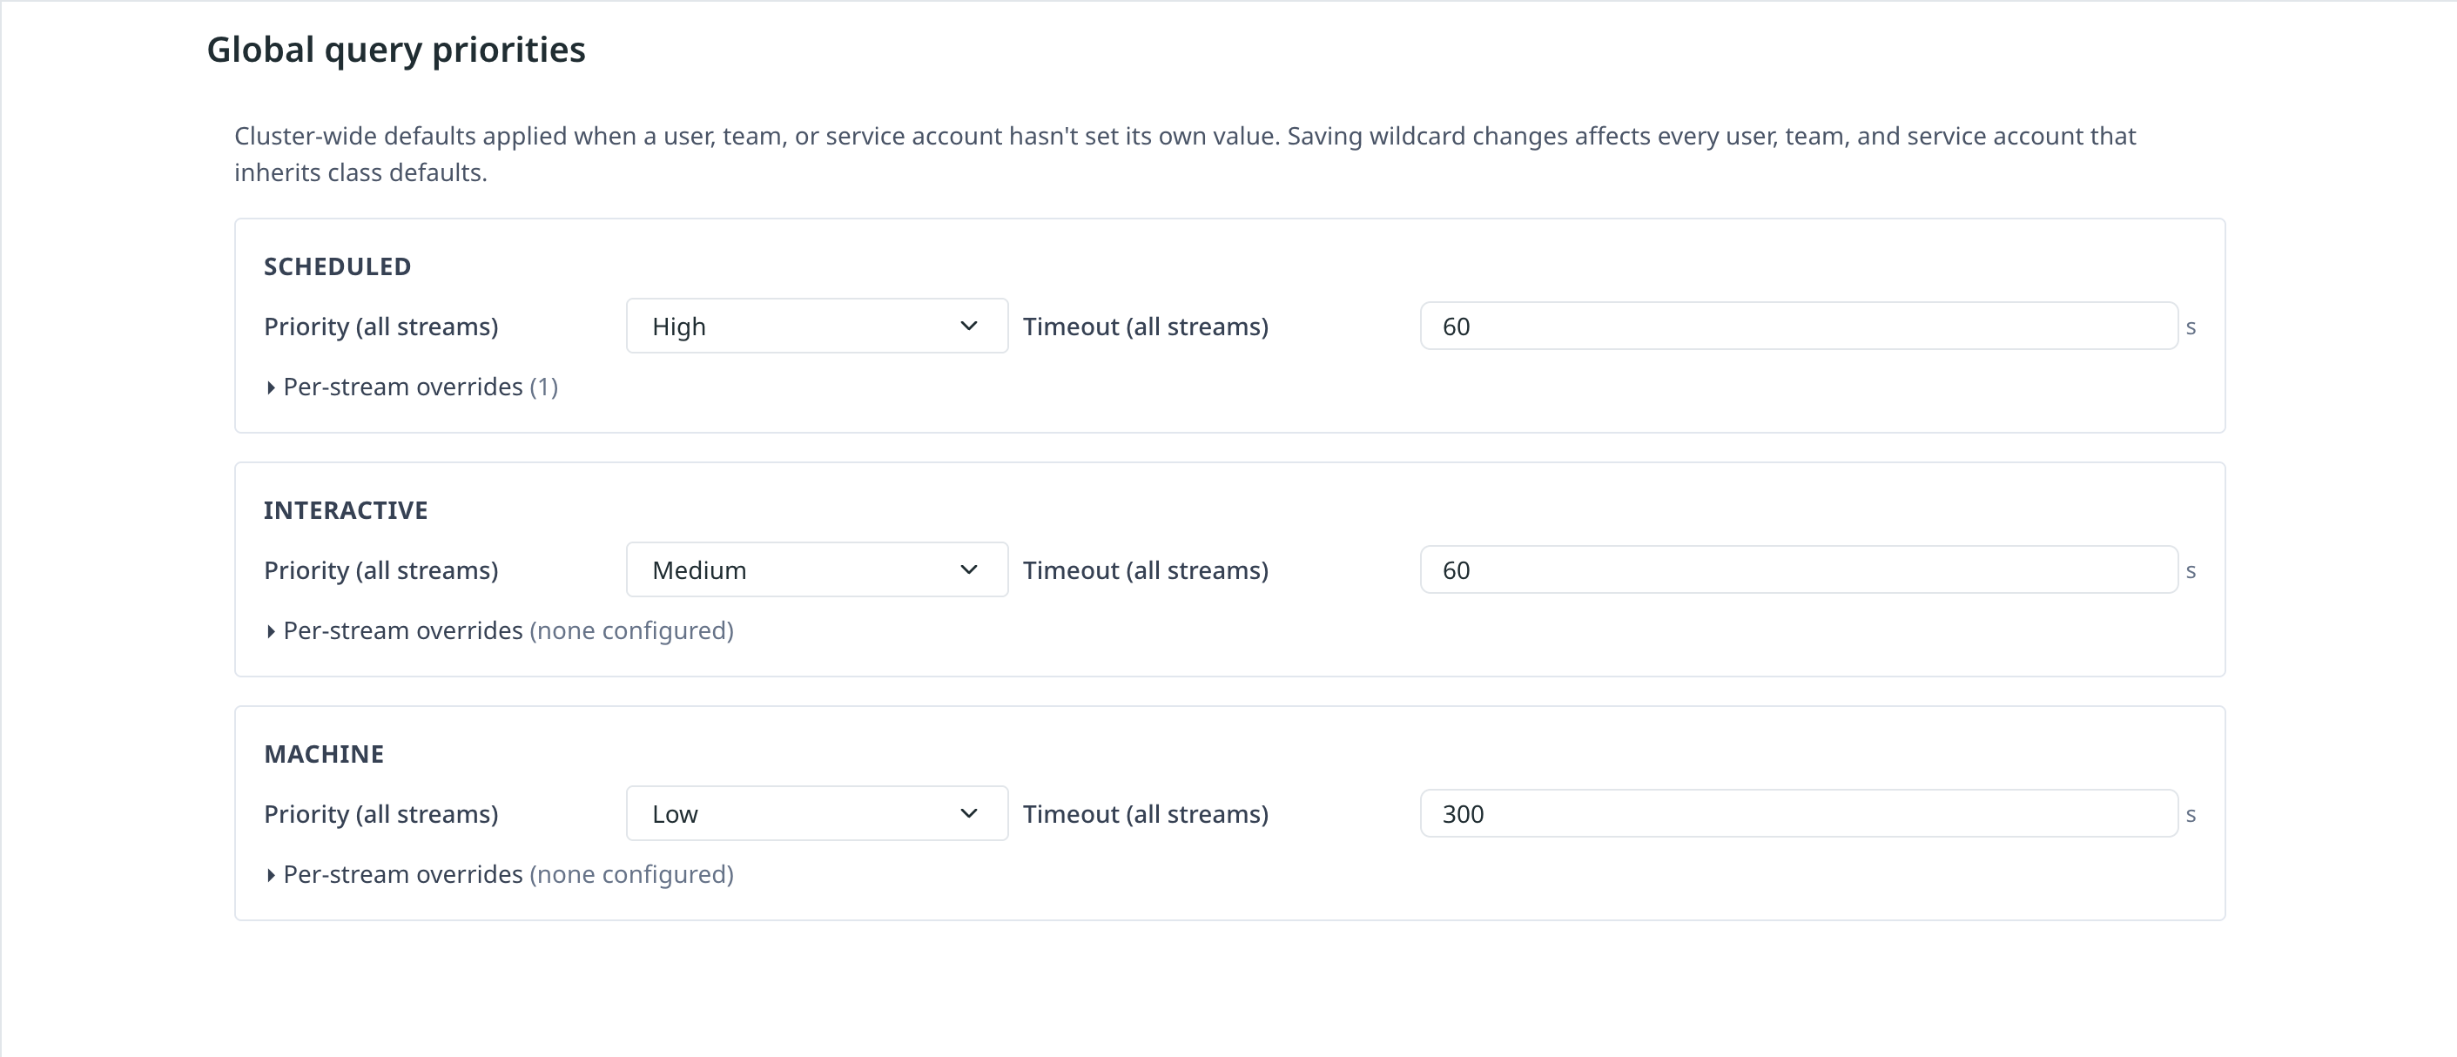Click the MACHINE section title
Screen dimensions: 2457x1057
point(324,754)
